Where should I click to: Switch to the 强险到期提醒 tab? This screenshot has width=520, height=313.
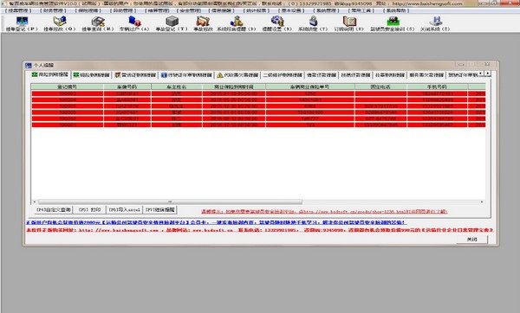click(92, 75)
